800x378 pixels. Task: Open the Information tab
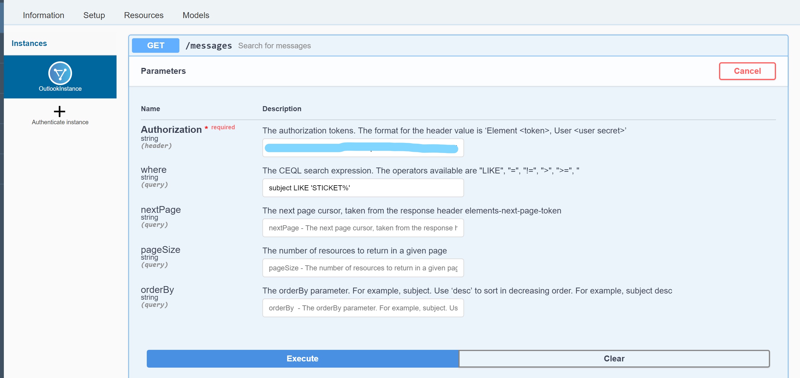tap(44, 15)
